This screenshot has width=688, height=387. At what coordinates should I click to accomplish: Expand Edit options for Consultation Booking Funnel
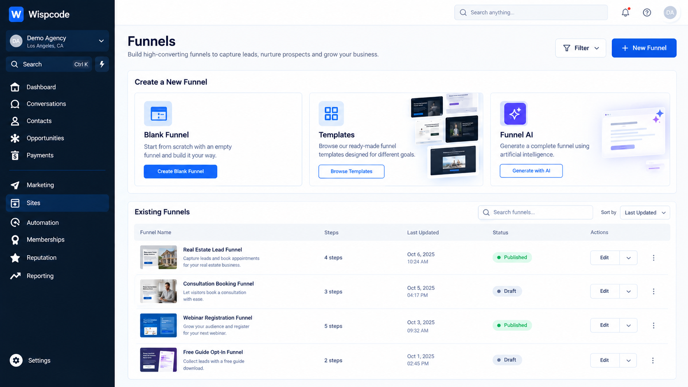[628, 291]
